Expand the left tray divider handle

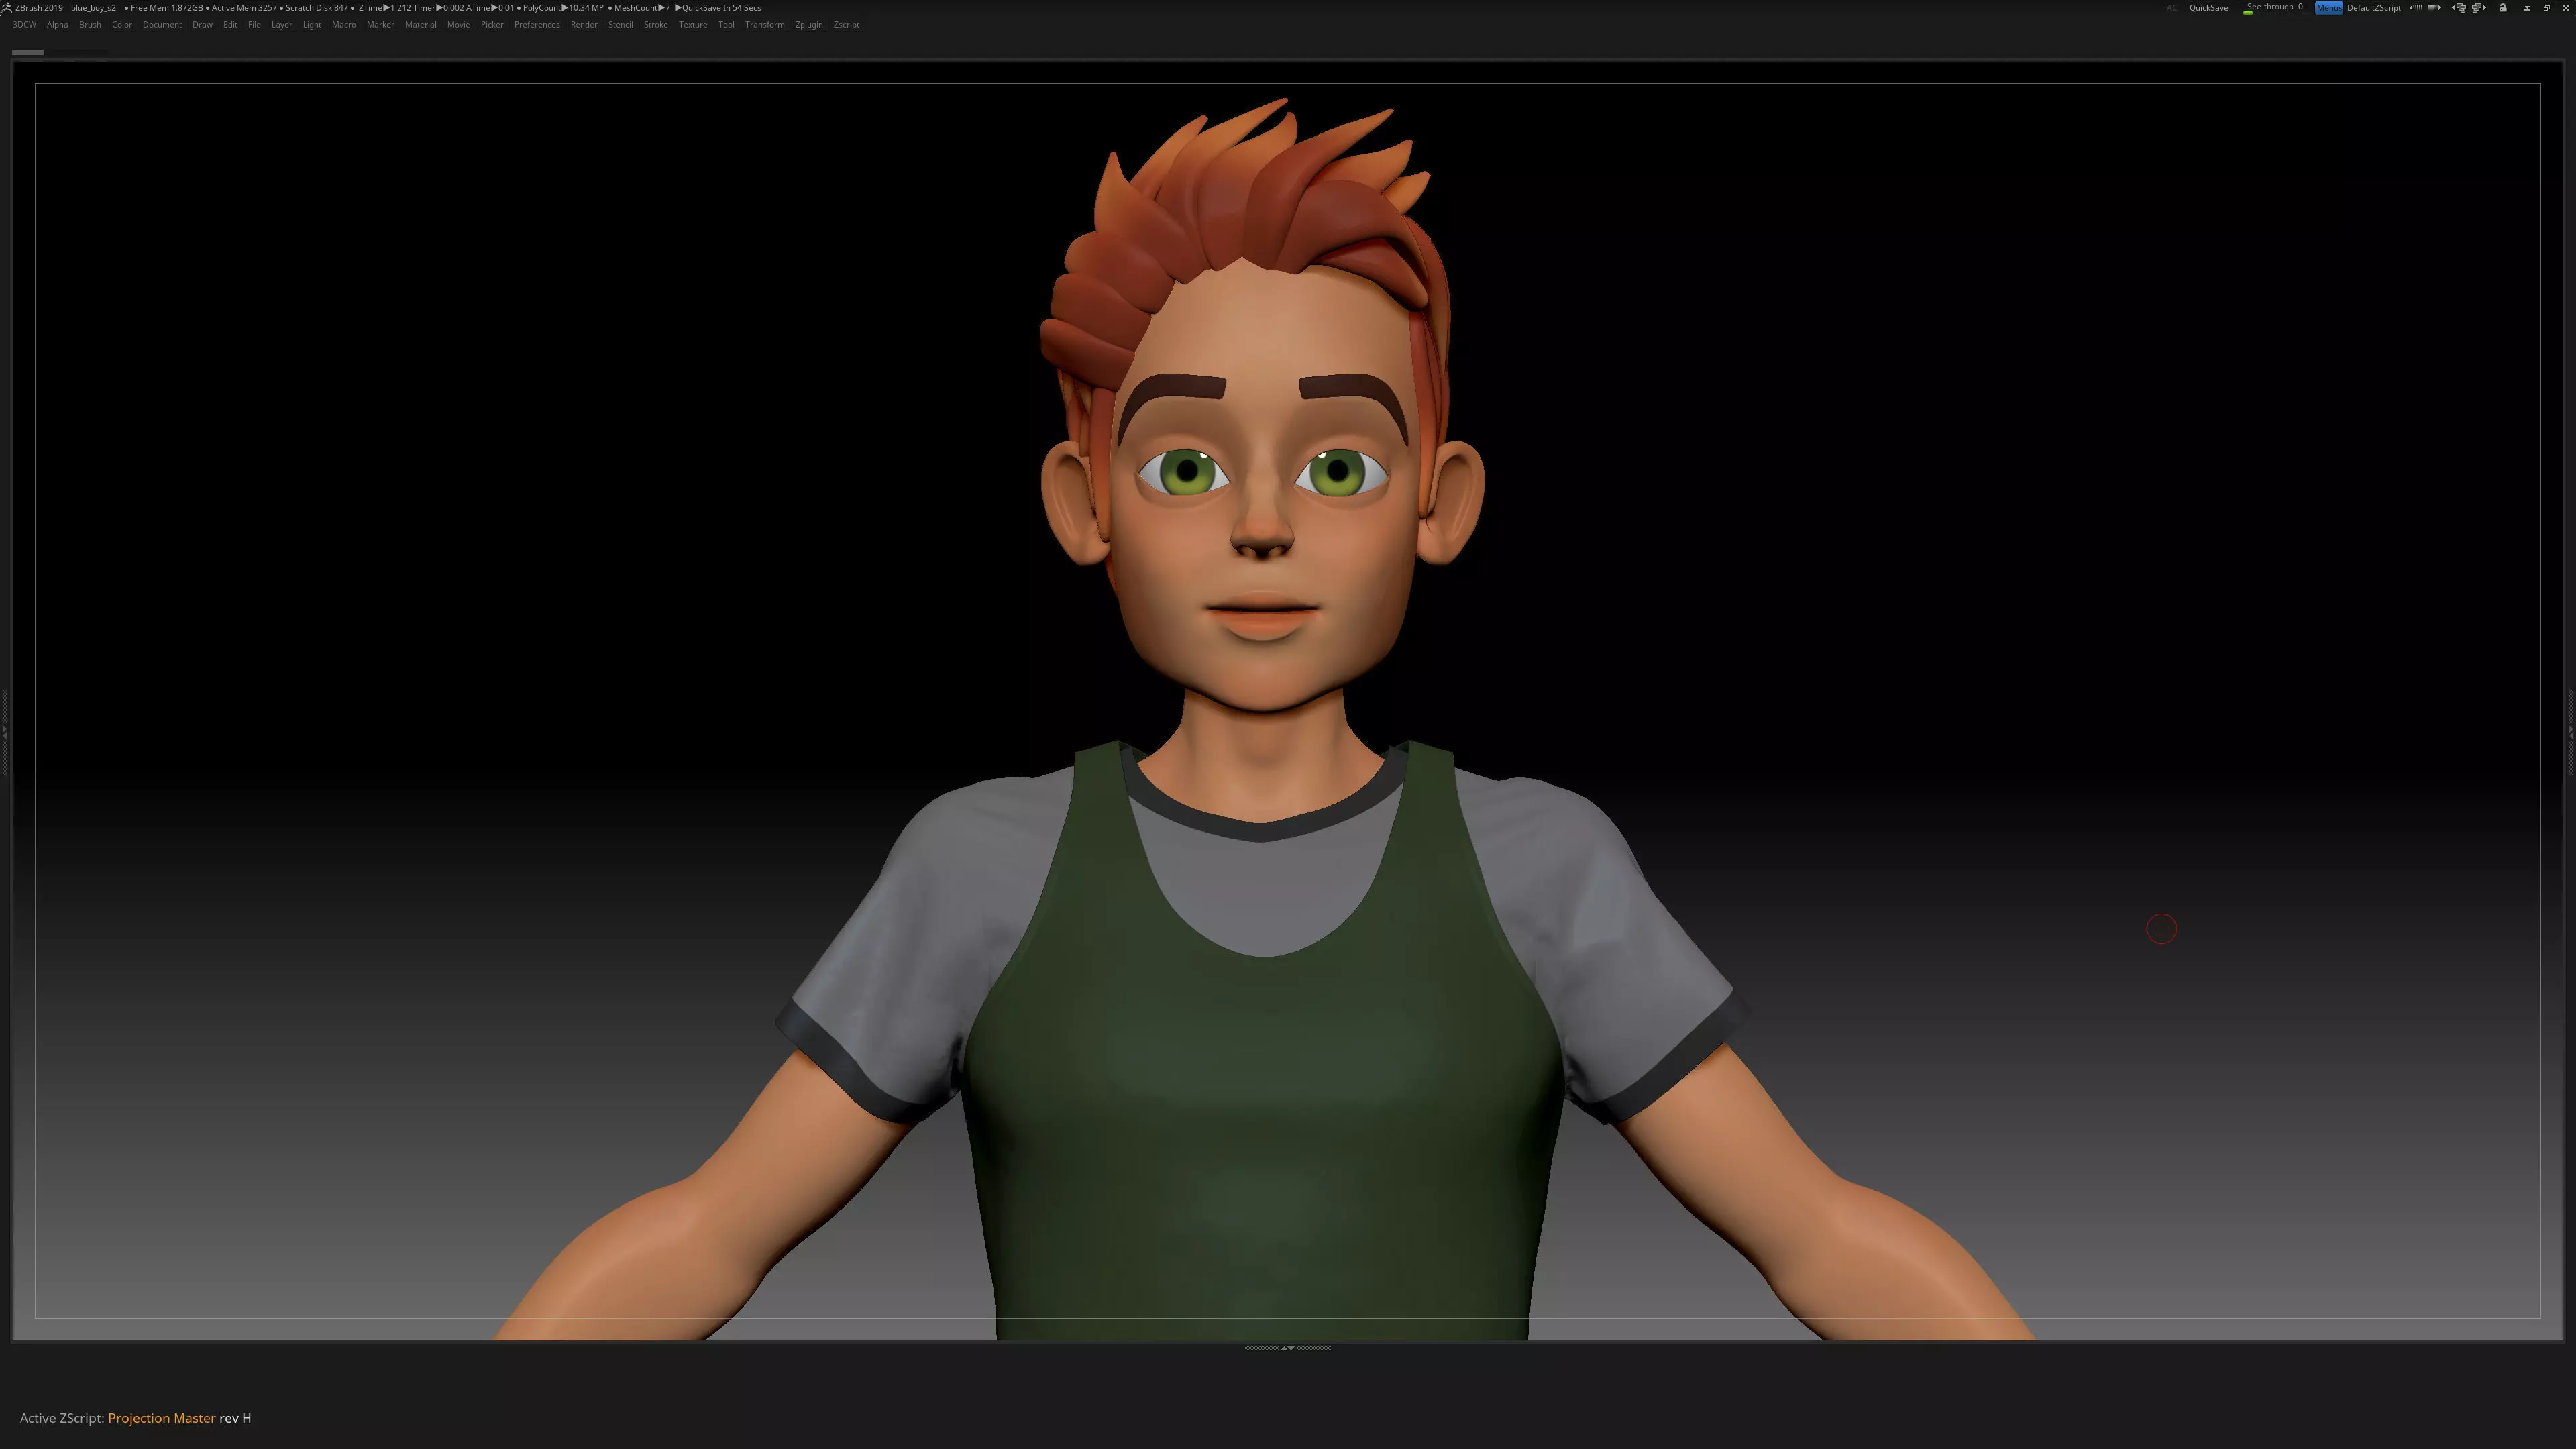point(5,733)
